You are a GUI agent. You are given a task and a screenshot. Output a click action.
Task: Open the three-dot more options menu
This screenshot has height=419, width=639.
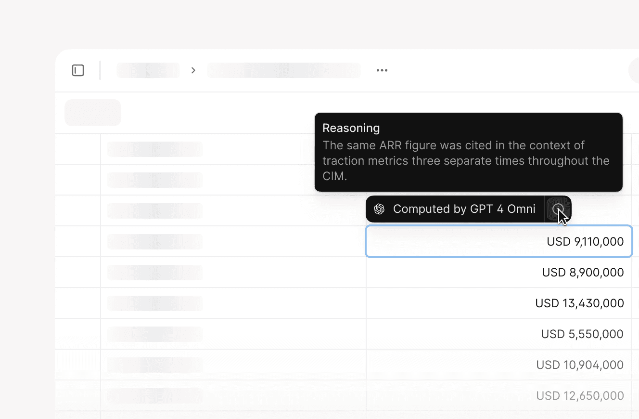pos(382,70)
